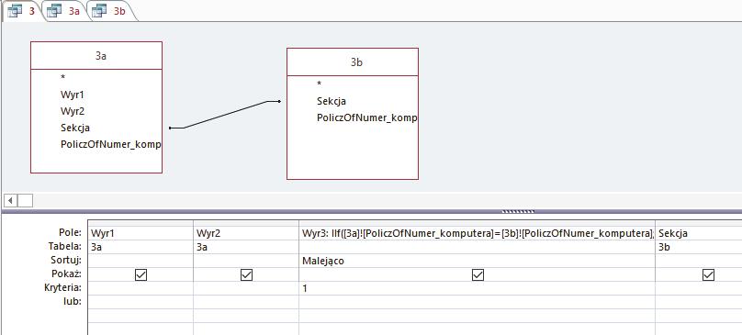Select Wyr1 field in table 3a
The height and width of the screenshot is (335, 742).
(x=72, y=95)
